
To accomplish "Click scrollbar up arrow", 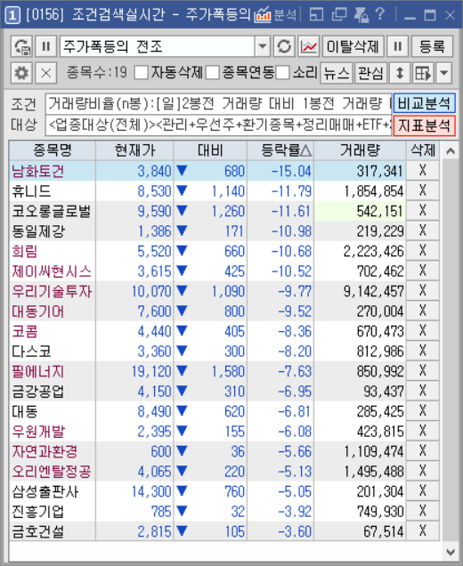I will [x=451, y=151].
